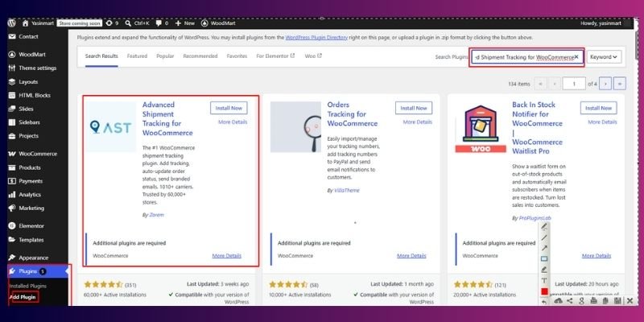Open the WordPress logo menu
Viewport: 644px width, 322px height.
[11, 23]
